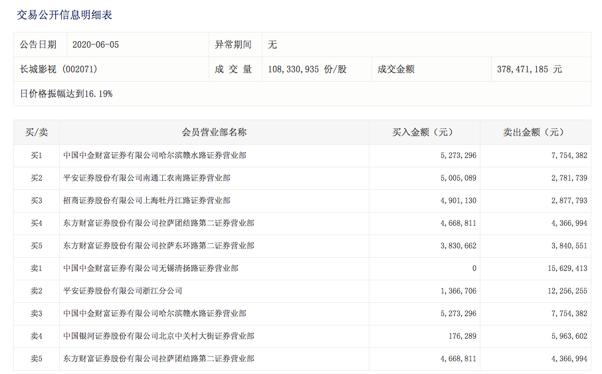Image resolution: width=602 pixels, height=374 pixels.
Task: Click 拉萨团结路第二证券营业部 name in 卖5 row
Action: point(159,359)
